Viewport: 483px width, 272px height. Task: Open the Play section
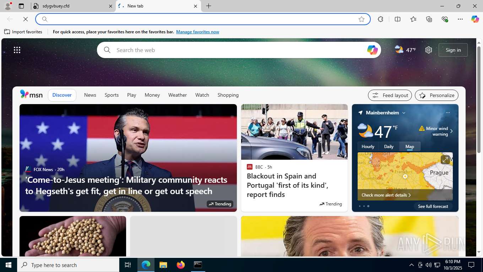(132, 95)
